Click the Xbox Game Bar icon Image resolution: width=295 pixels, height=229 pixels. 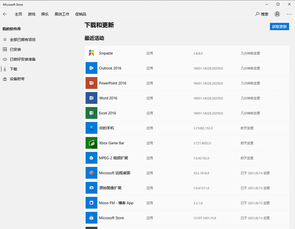[91, 143]
